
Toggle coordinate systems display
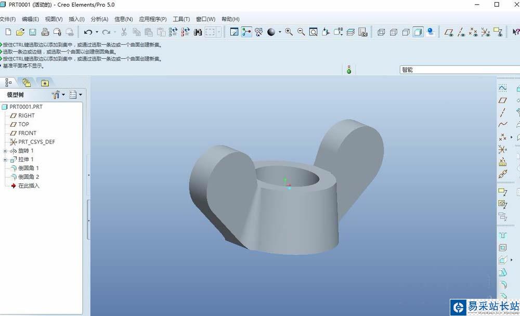click(486, 32)
